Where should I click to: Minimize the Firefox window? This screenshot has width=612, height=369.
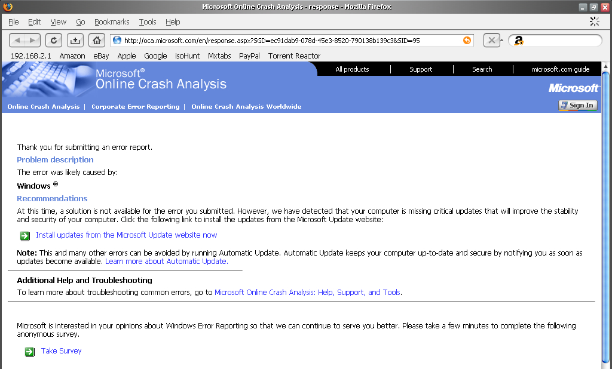pos(583,7)
